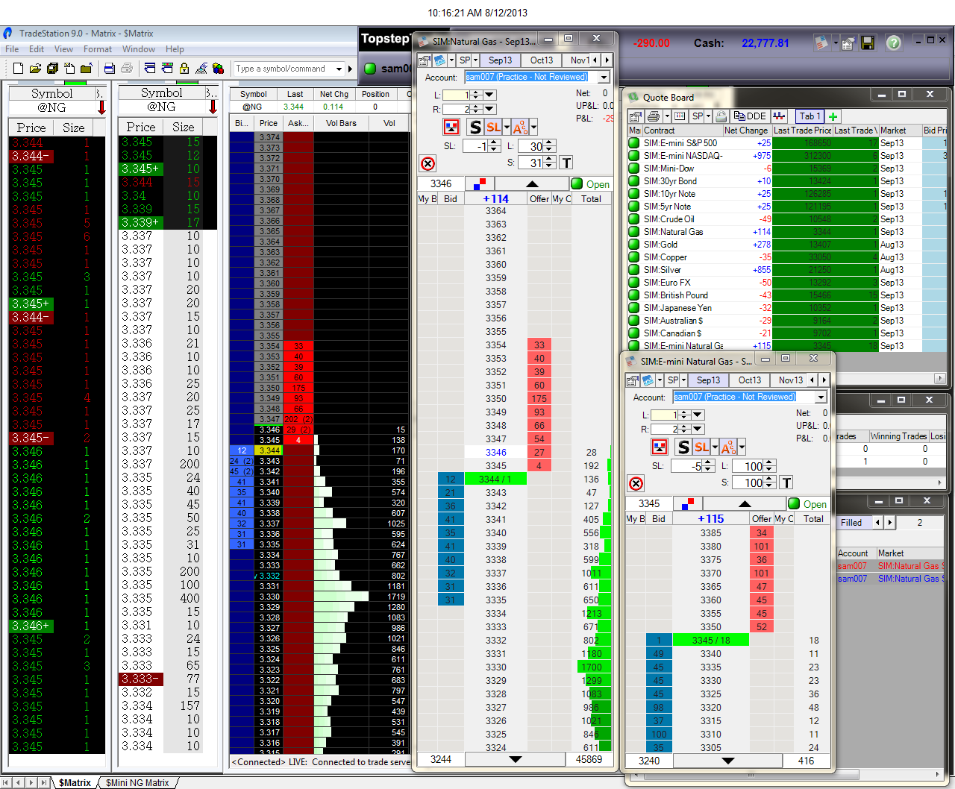955x789 pixels.
Task: Click the Net Change column header in Quote Board
Action: 747,131
